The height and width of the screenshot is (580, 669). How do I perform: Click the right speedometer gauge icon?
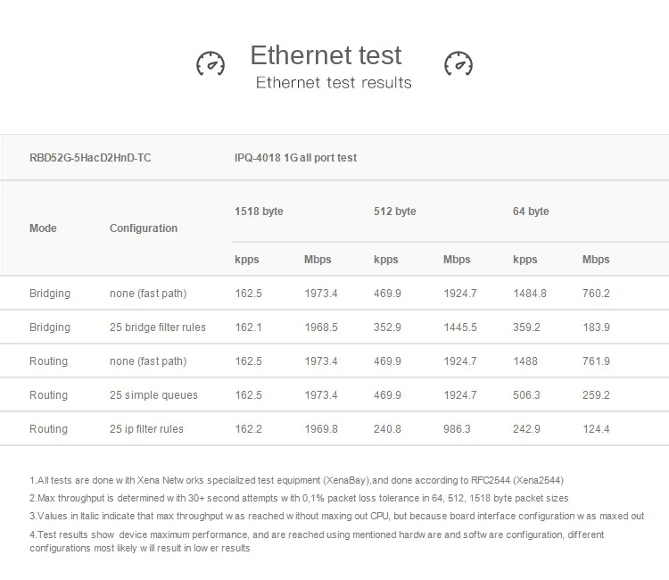(458, 63)
